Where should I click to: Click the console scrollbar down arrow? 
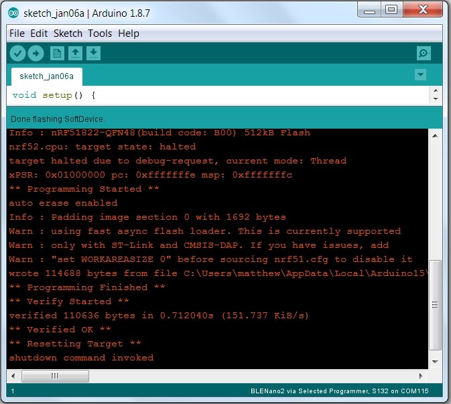[x=436, y=362]
